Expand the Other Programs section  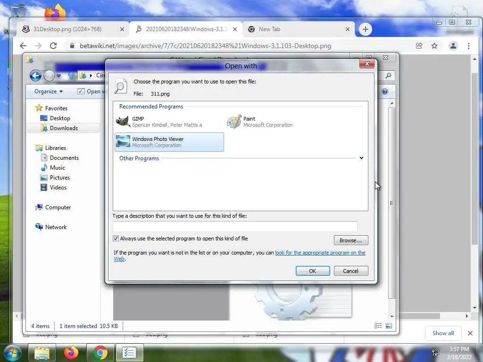[361, 158]
